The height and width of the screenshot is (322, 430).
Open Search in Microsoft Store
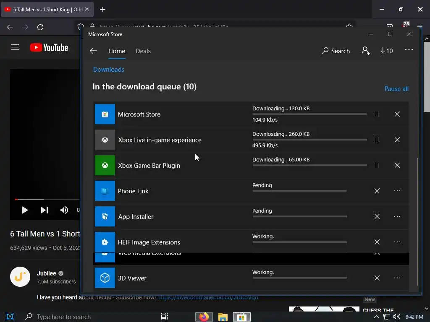coord(336,51)
